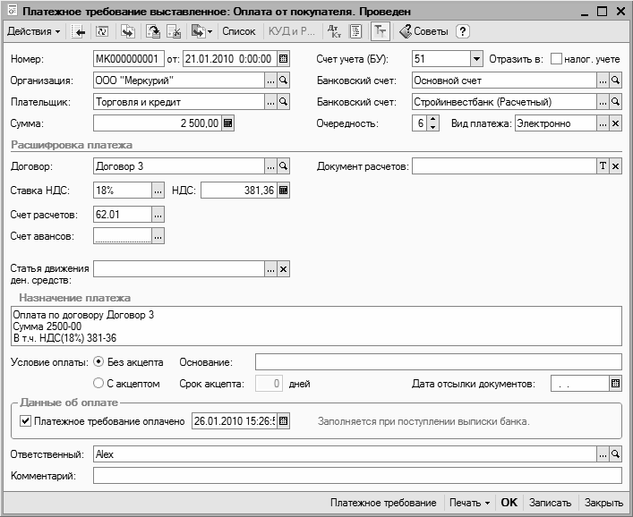This screenshot has height=517, width=633.
Task: Open selection for Ставка НДС
Action: (158, 191)
